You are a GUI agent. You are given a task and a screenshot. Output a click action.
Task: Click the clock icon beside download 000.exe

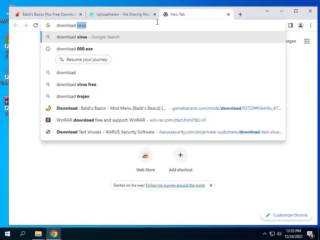coord(48,49)
